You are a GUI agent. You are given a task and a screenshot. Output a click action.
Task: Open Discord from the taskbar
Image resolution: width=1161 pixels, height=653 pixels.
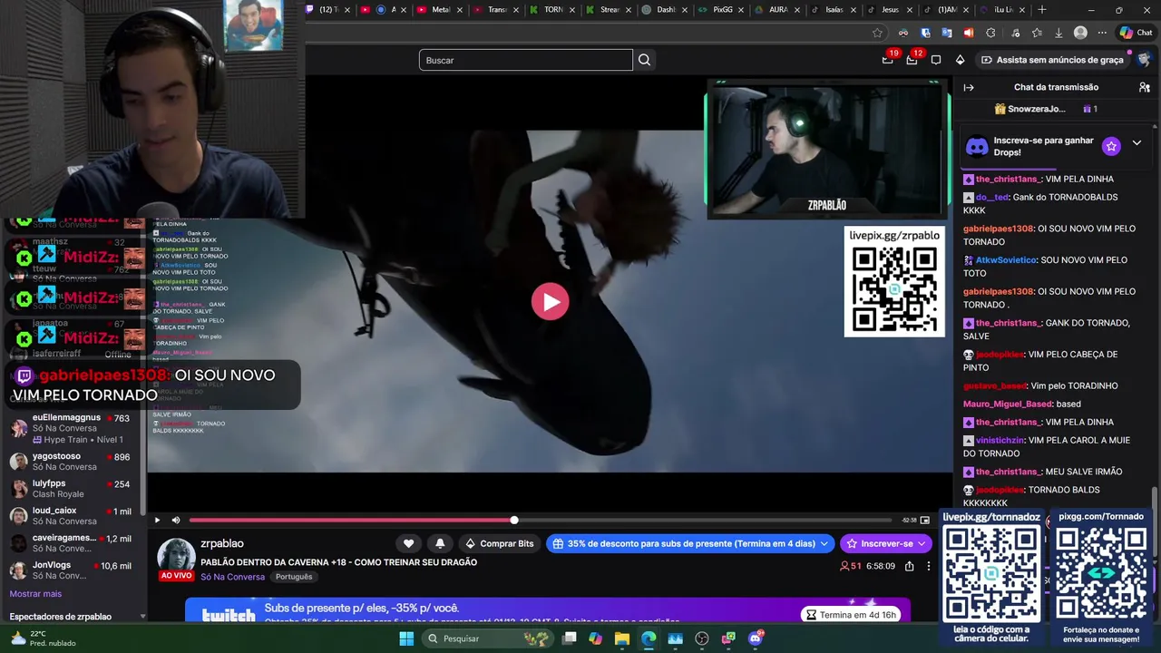[756, 638]
